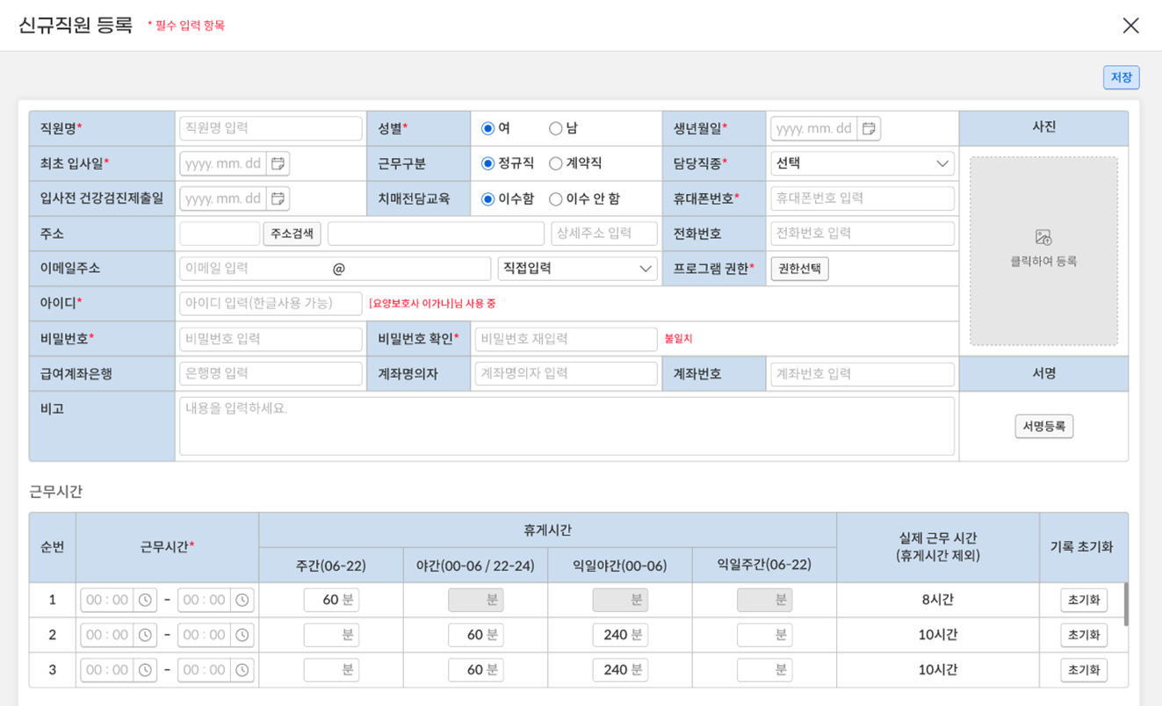Open calendar for 입사전 건강검진제출일
Screen dimensions: 1162x706
click(x=278, y=198)
